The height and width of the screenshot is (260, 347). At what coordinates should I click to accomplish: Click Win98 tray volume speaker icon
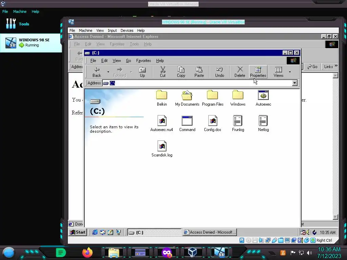(308, 232)
